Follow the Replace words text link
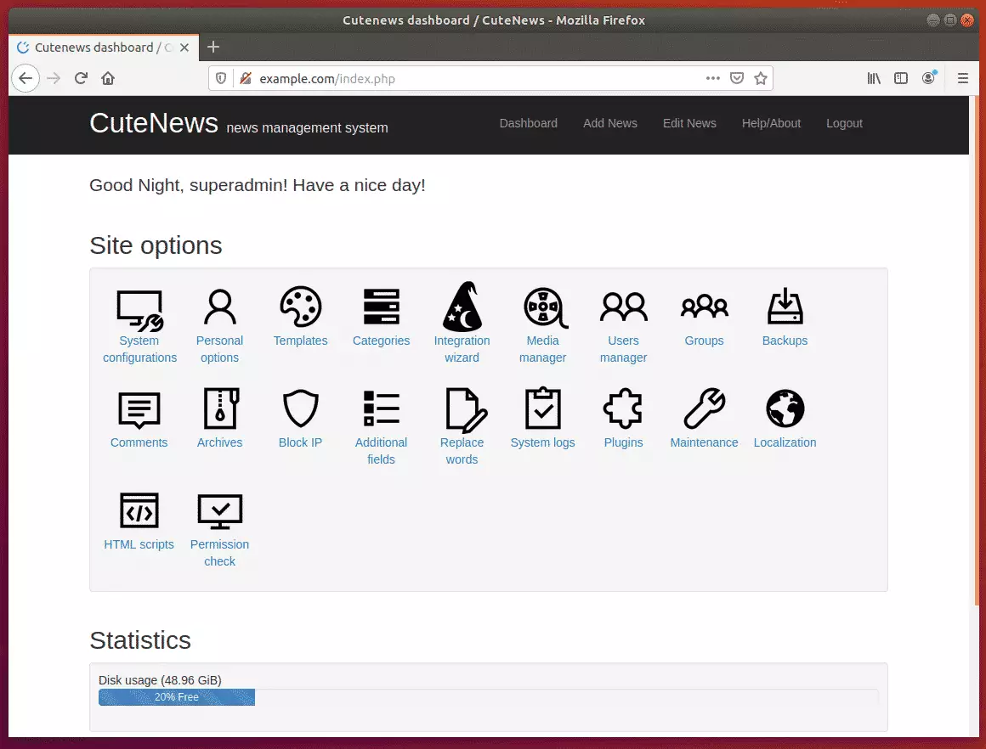 pos(462,451)
